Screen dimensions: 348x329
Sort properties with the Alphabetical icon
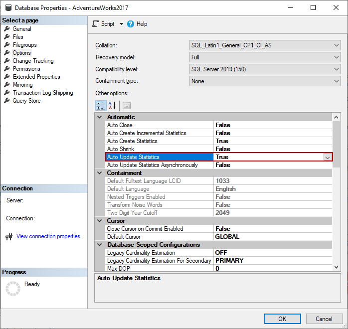(x=112, y=105)
